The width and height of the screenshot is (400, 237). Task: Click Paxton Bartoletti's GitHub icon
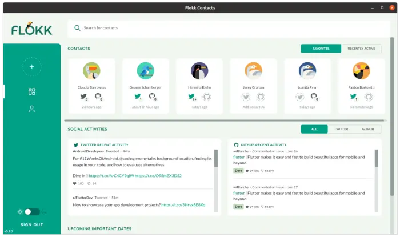click(369, 97)
